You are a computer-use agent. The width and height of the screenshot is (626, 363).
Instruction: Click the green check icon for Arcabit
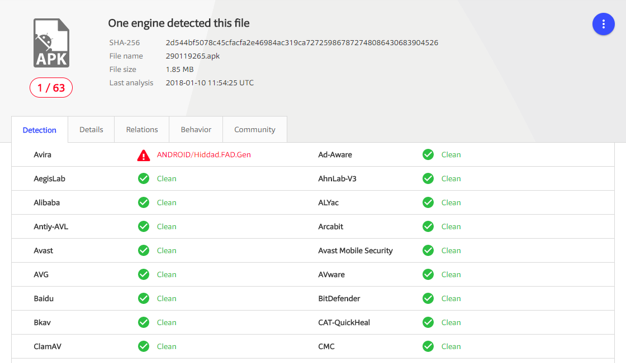coord(428,226)
